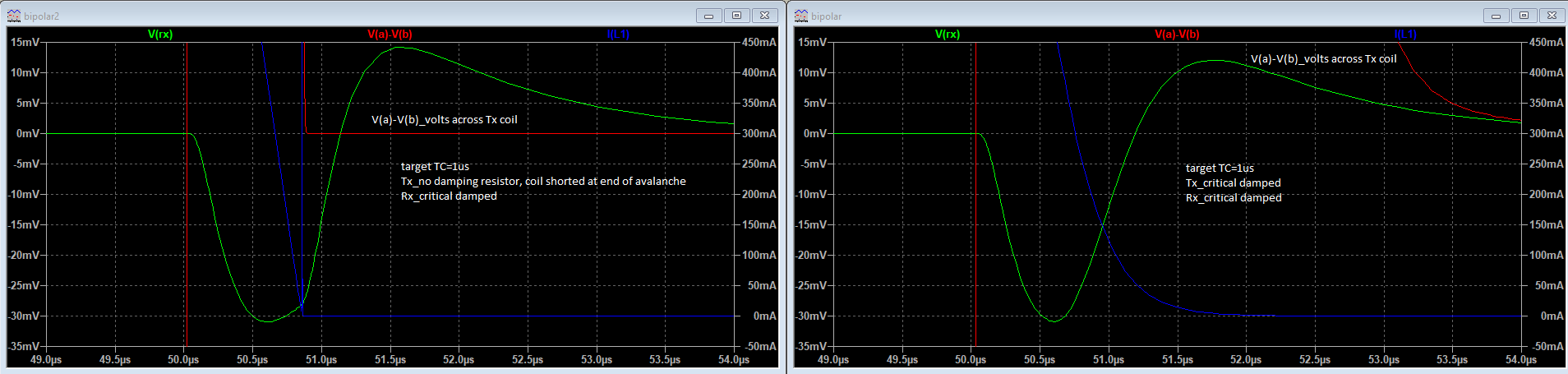Image resolution: width=1568 pixels, height=374 pixels.
Task: Select the green V(rx) trace label in bipolar2
Action: (x=160, y=35)
